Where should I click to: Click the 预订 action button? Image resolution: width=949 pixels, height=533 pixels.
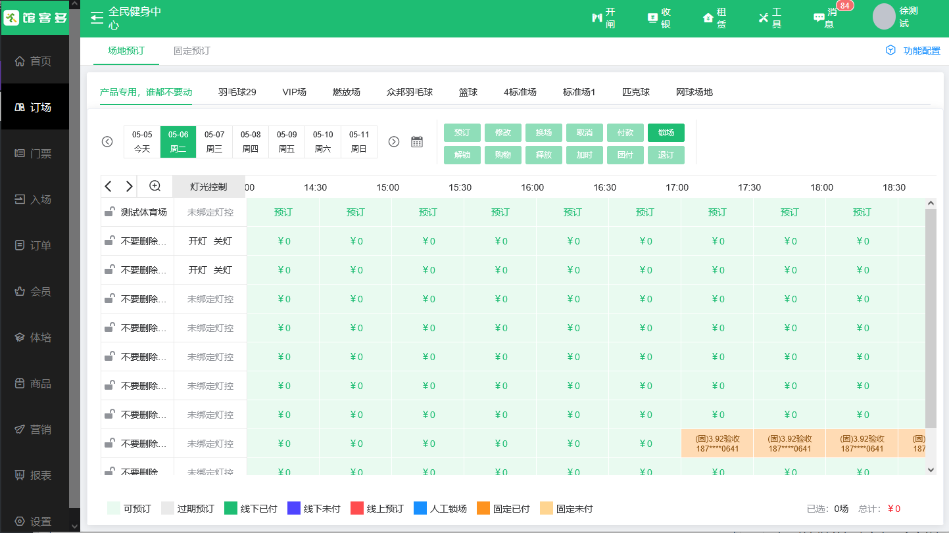[462, 133]
